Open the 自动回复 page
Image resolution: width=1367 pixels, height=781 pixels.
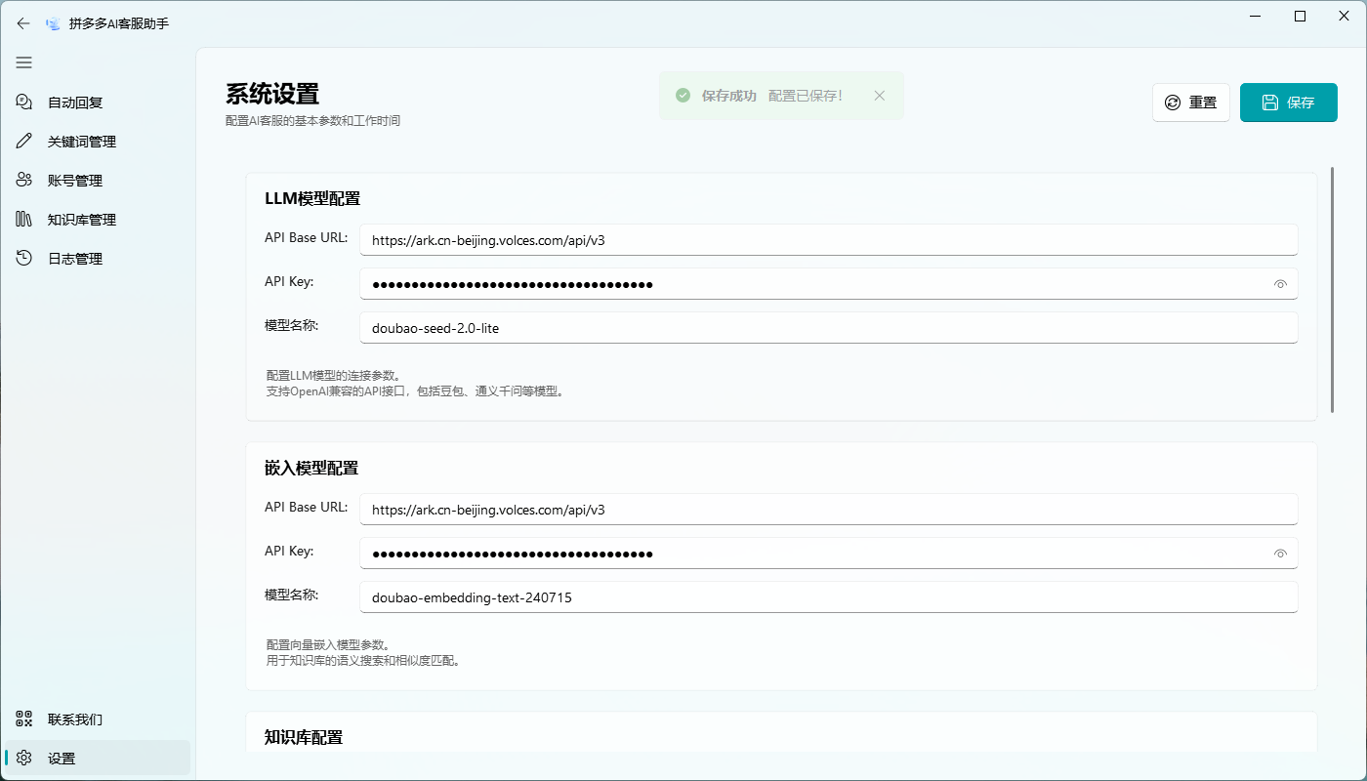coord(98,102)
